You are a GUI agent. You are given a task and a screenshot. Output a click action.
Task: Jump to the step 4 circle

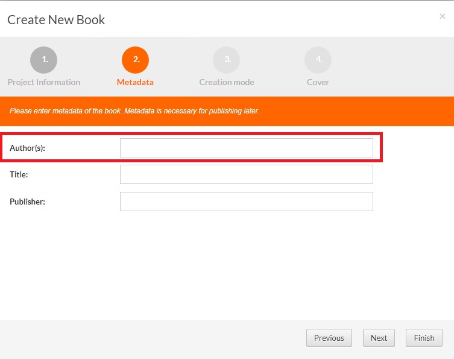318,60
